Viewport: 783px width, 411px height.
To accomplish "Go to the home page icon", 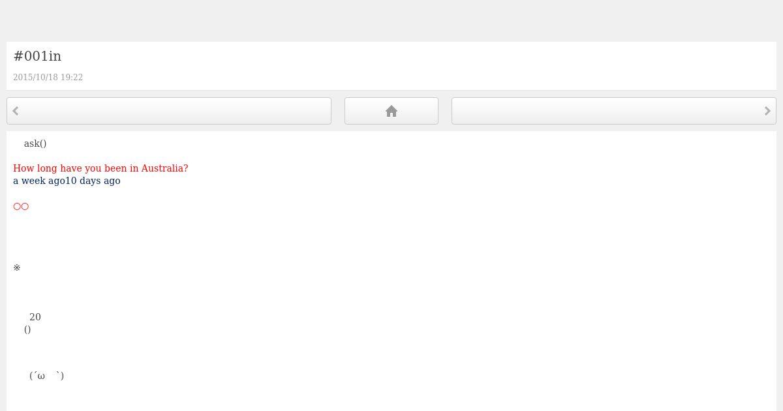I will [x=391, y=111].
